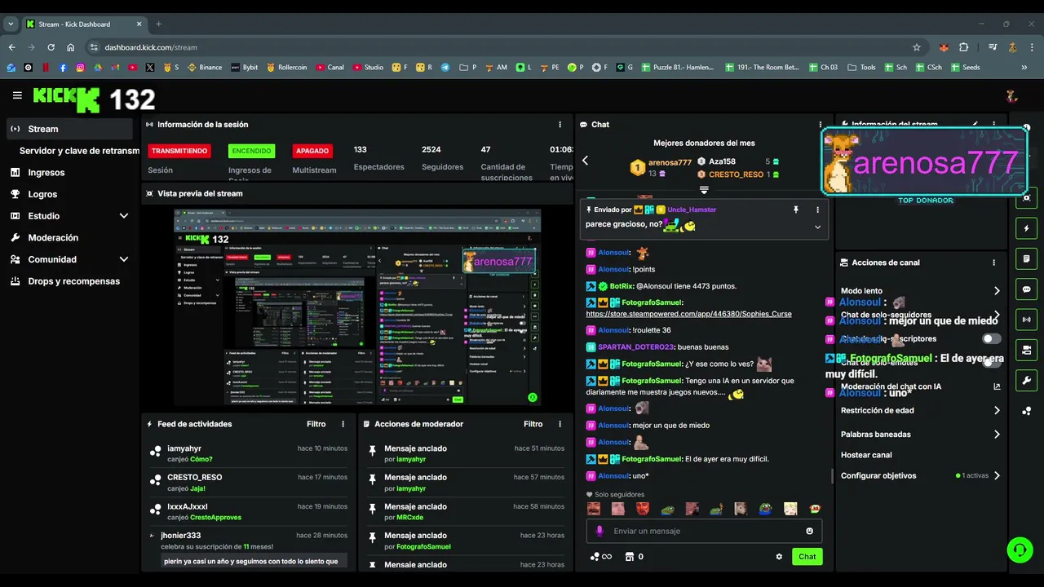Open the green support headset bubble
Screen dimensions: 1044x587
[x=1020, y=549]
